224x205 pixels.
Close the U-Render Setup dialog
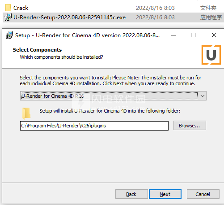coord(214,35)
